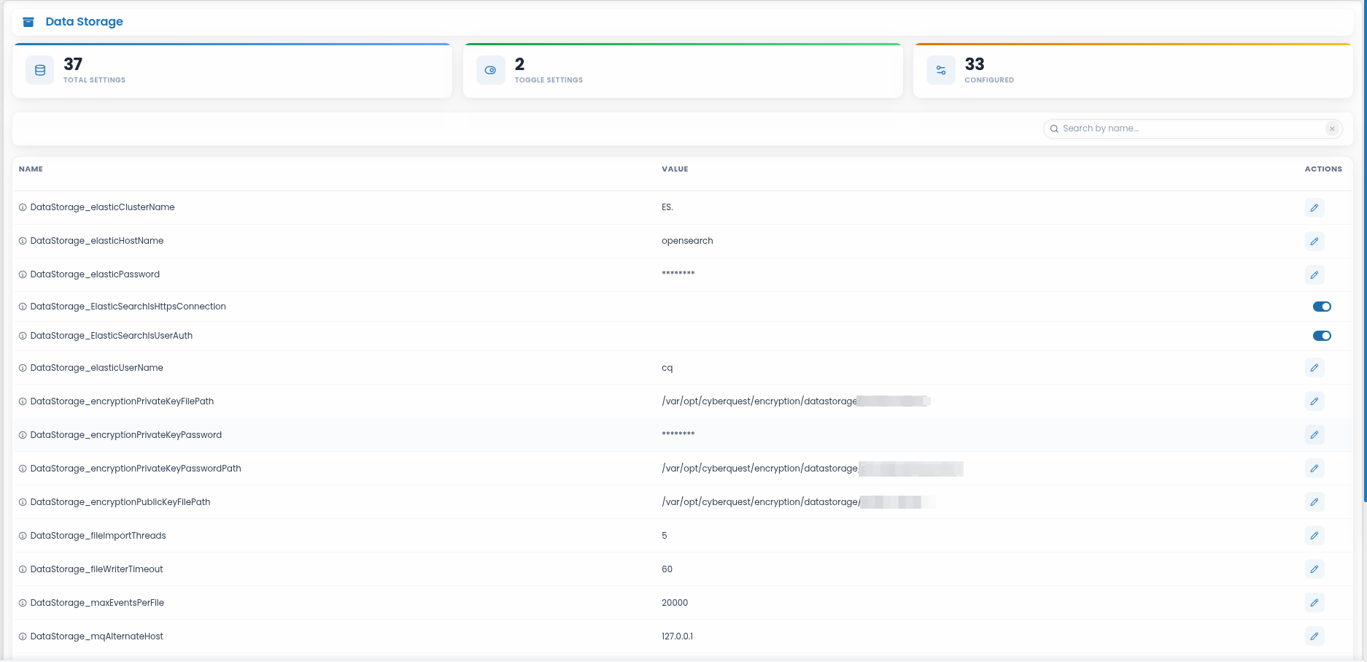Edit DataStorage_elasticUserName pencil icon
This screenshot has height=662, width=1367.
click(x=1314, y=368)
